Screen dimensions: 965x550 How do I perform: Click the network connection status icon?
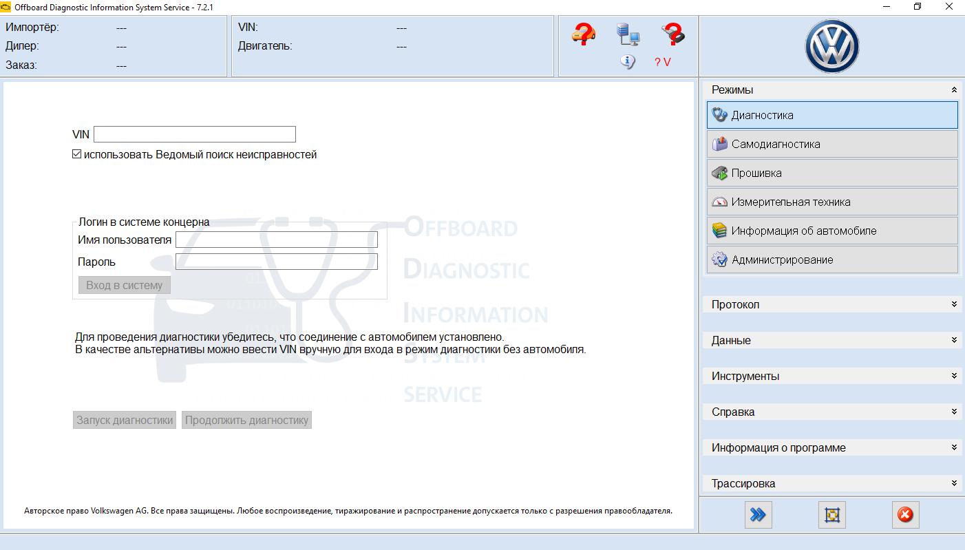click(x=628, y=33)
